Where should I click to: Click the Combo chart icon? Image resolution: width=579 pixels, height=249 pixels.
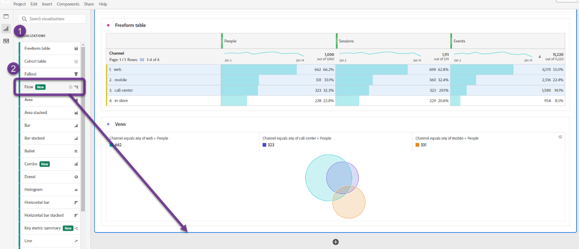(x=76, y=164)
